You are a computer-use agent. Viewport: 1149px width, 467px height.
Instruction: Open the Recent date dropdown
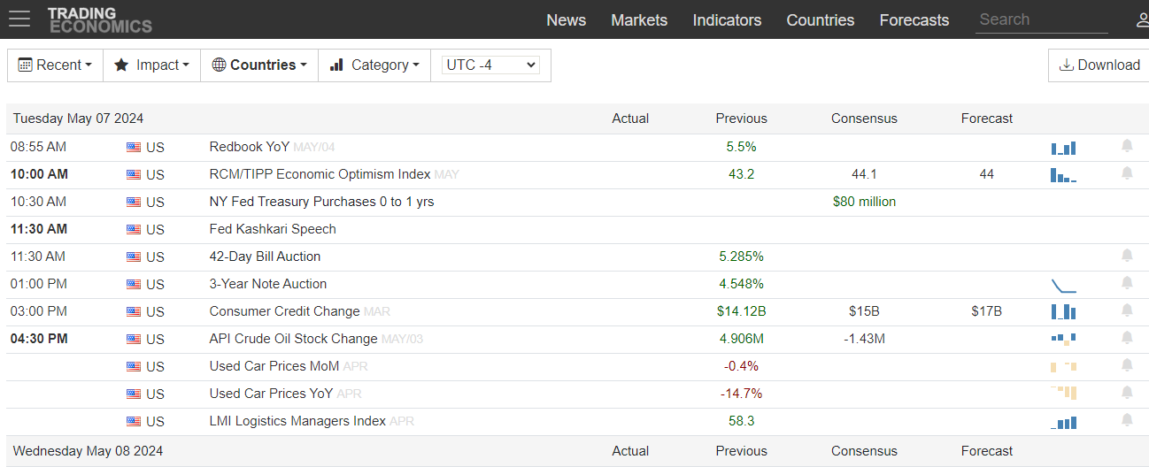[55, 65]
